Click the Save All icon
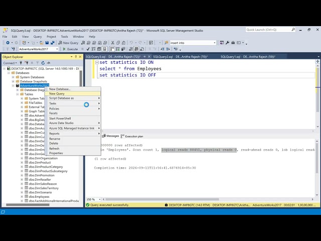 [52, 43]
